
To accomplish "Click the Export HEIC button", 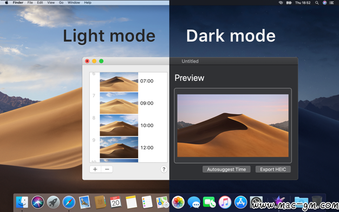I will tap(273, 169).
